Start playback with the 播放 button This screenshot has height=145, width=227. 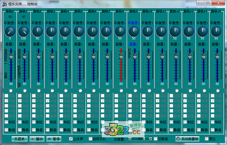coord(37,139)
